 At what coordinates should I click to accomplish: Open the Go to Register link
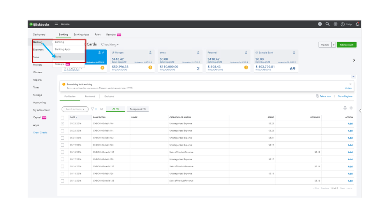click(345, 96)
